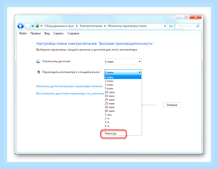Click the Control Panel icon in address bar

click(37, 26)
